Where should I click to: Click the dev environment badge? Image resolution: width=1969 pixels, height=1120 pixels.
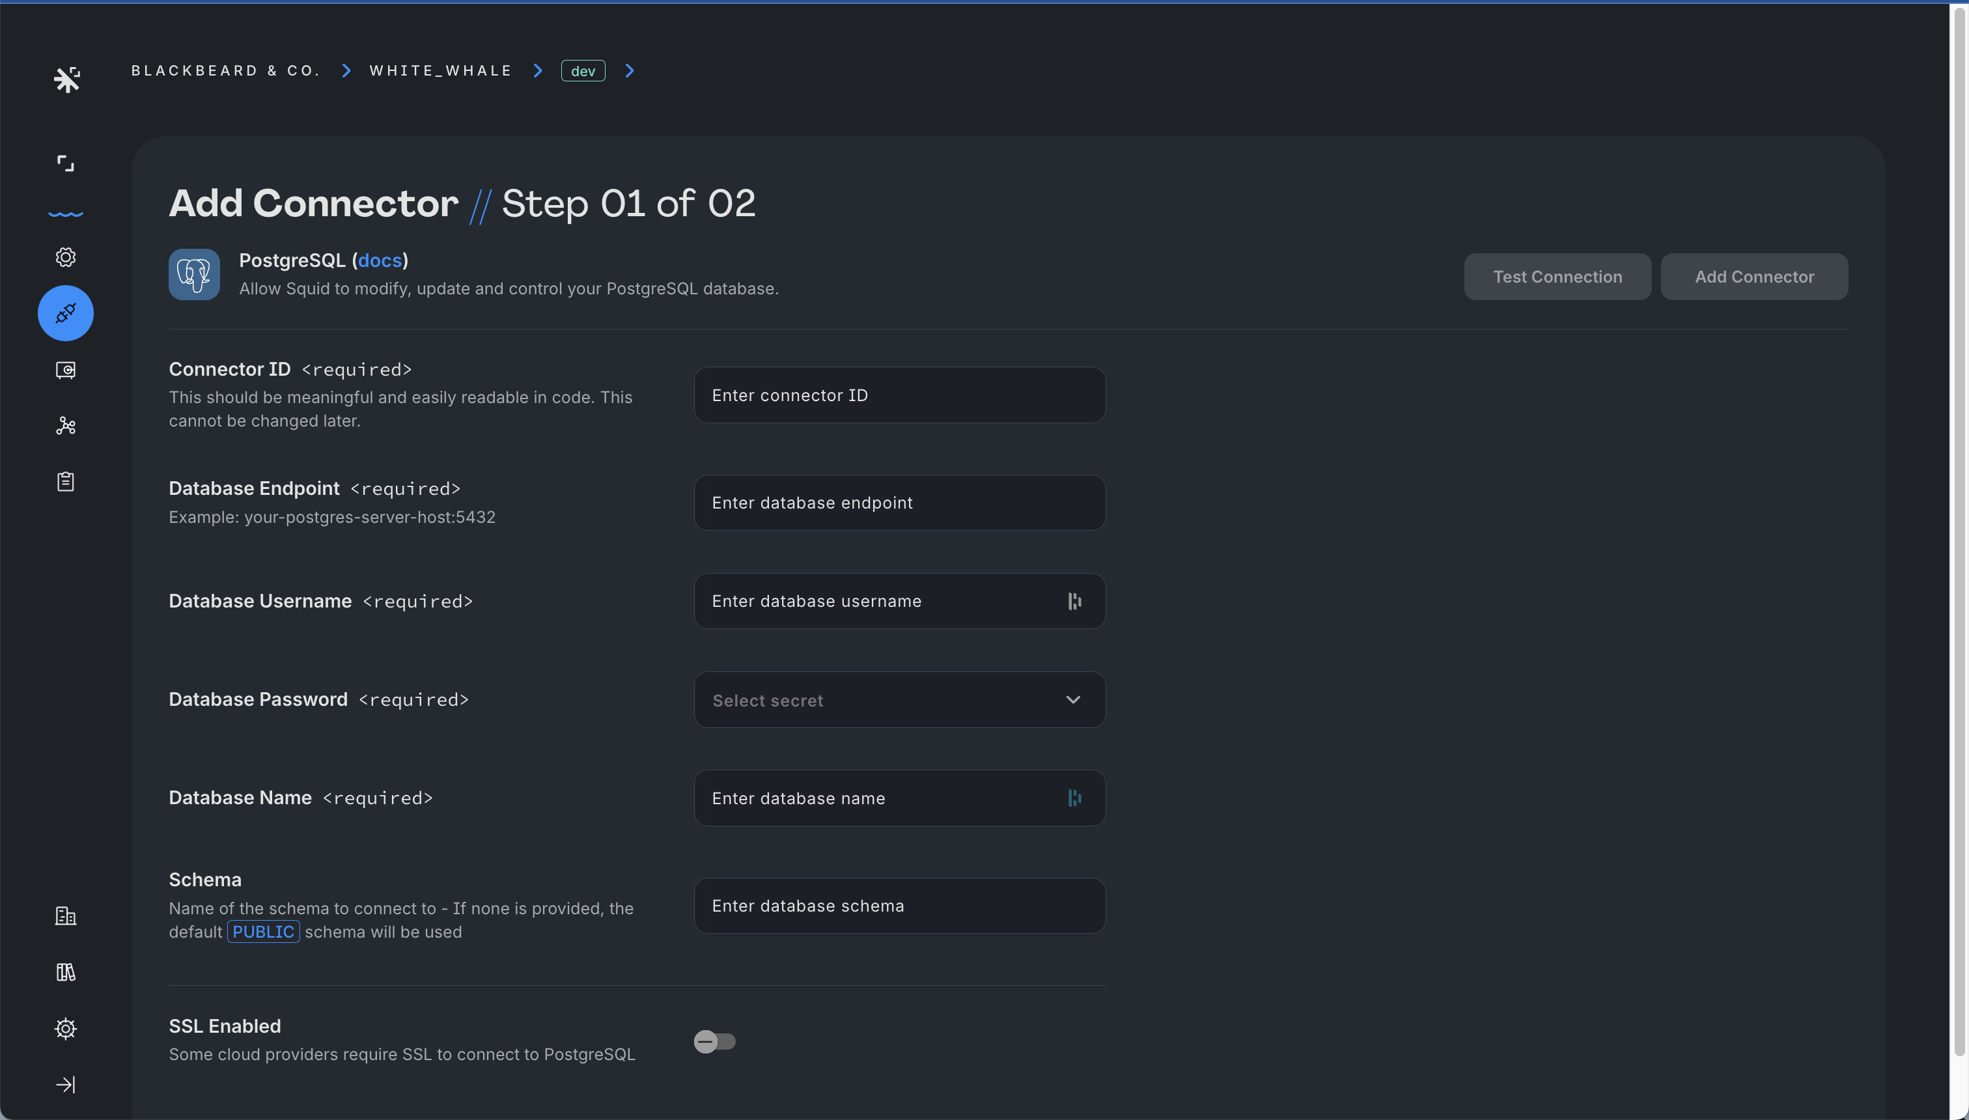pyautogui.click(x=583, y=71)
